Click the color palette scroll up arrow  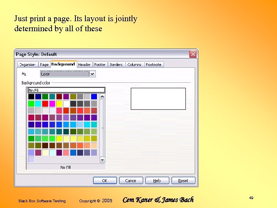tap(102, 97)
